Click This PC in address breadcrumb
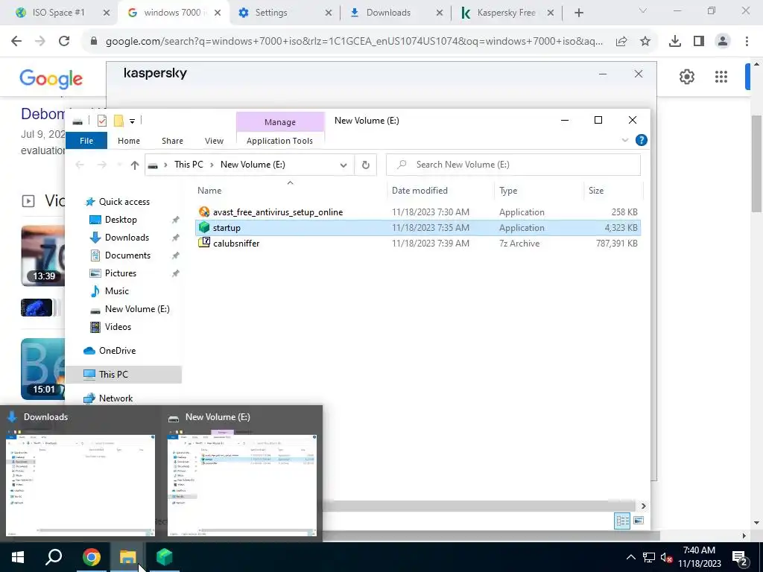763x572 pixels. [x=189, y=165]
